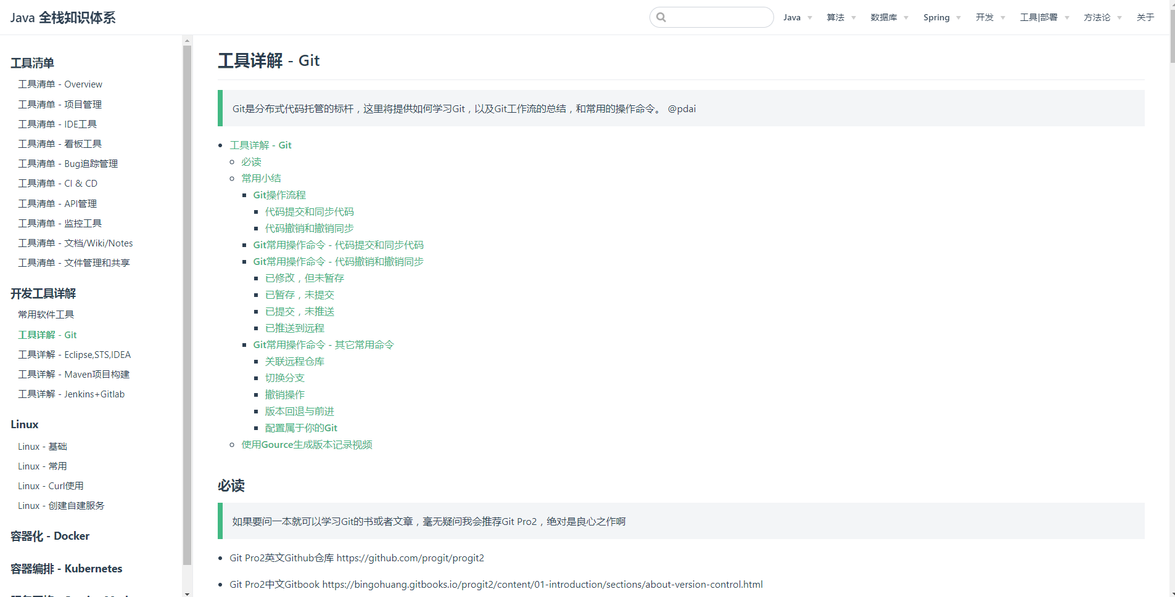1175x597 pixels.
Task: Click sidebar scrollbar down arrow
Action: point(187,593)
